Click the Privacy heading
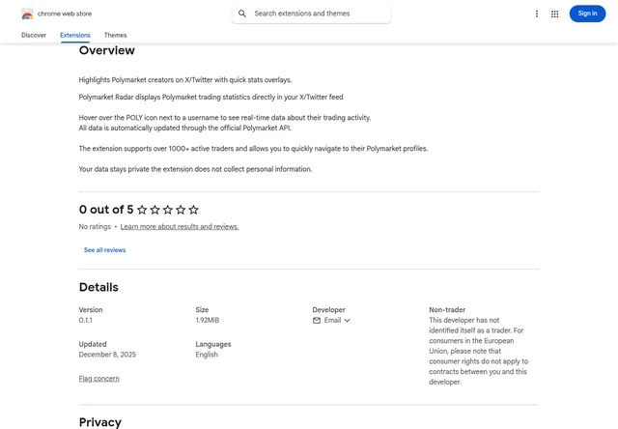The image size is (618, 429). [100, 422]
